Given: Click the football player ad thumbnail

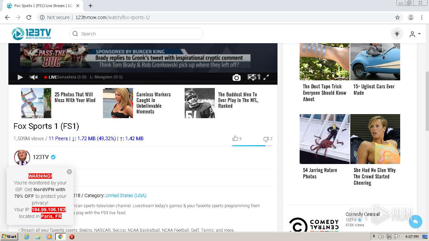Looking at the screenshot, I should tap(200, 103).
